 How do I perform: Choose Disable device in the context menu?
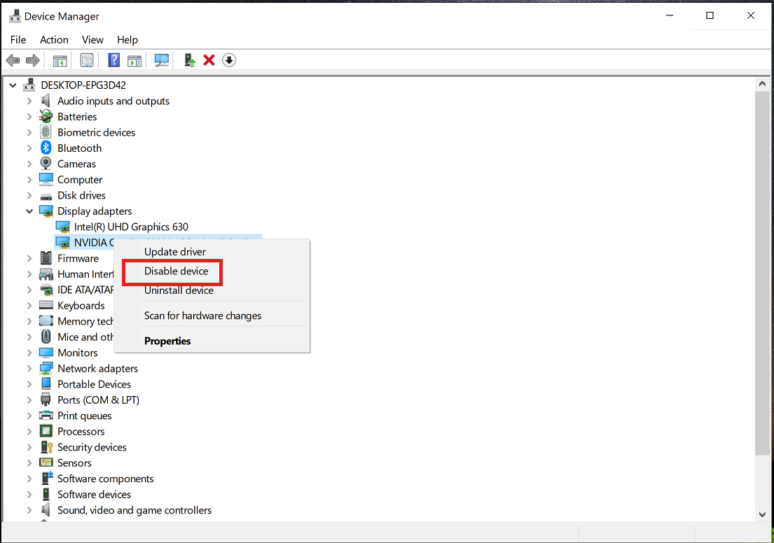(x=176, y=271)
